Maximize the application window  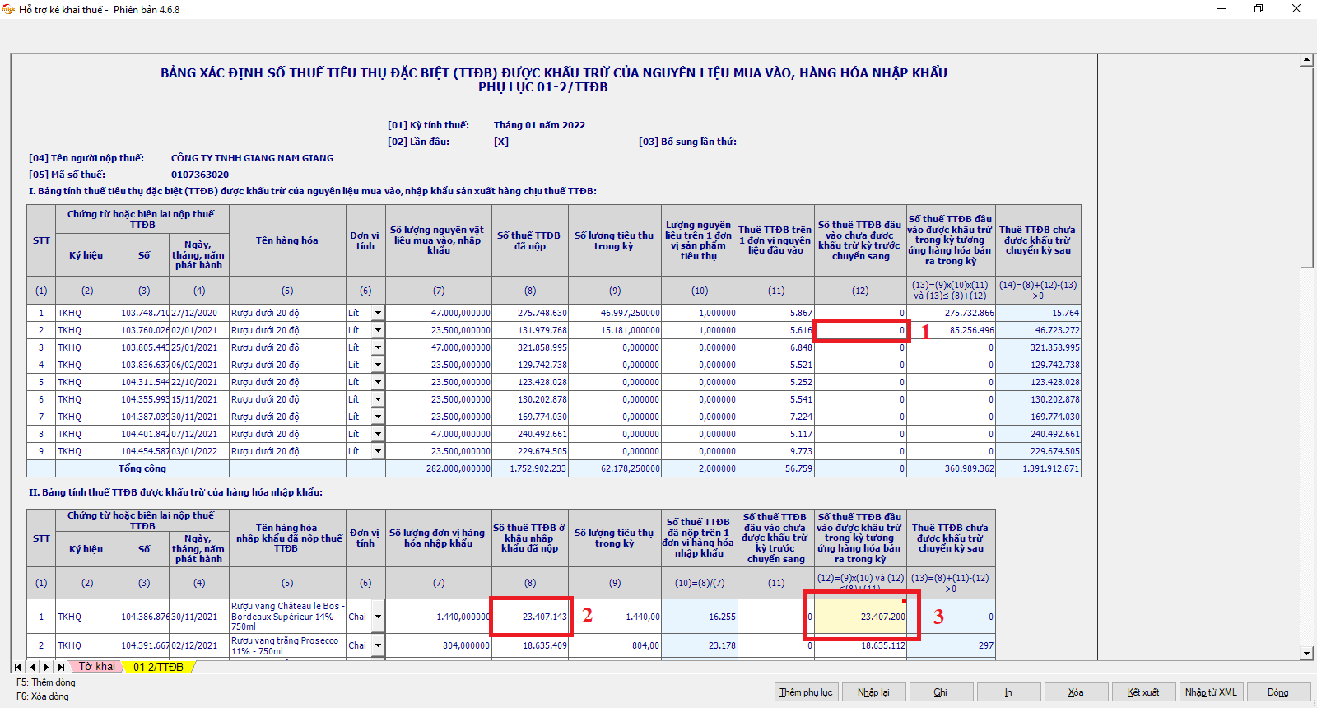pyautogui.click(x=1259, y=9)
